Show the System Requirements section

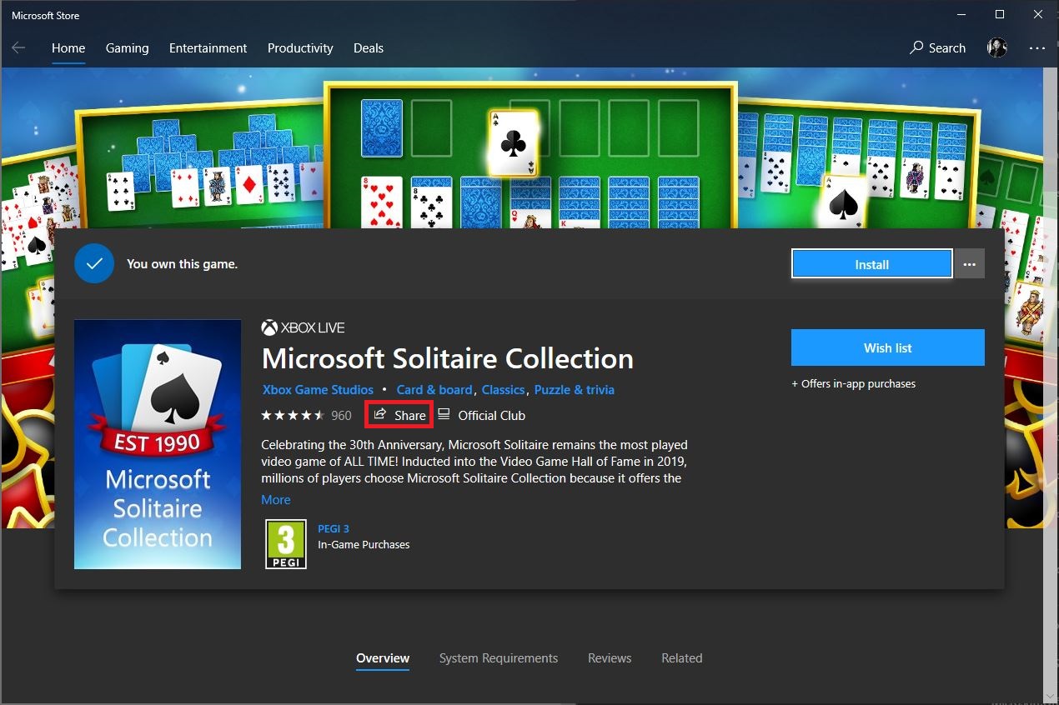[499, 658]
